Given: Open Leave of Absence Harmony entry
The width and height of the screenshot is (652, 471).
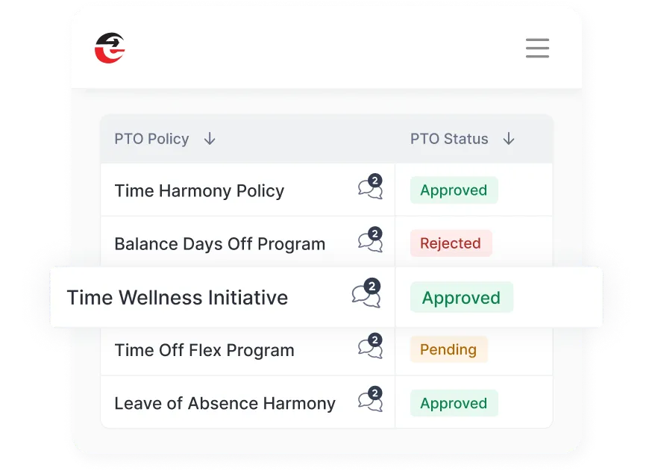Looking at the screenshot, I should pos(225,404).
